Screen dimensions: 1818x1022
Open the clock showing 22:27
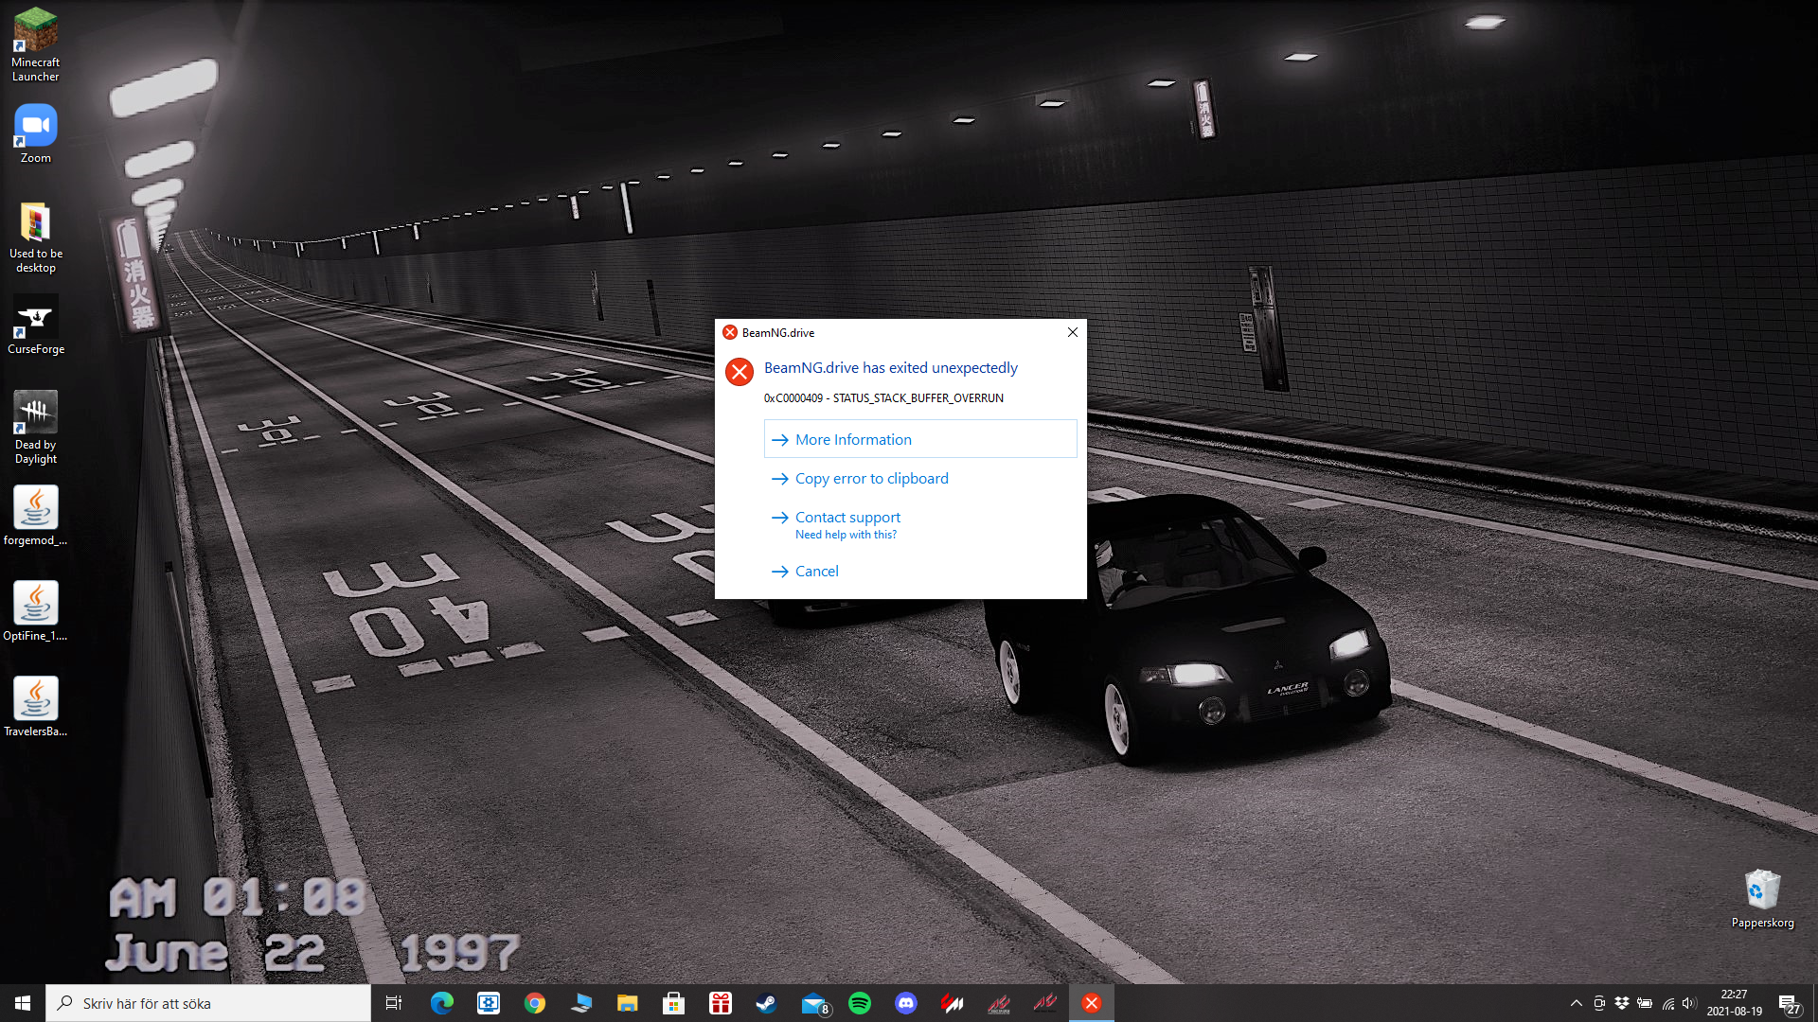coord(1735,1003)
